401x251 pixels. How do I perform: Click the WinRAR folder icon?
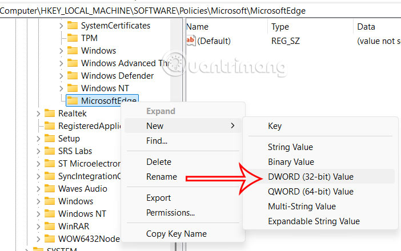(50, 226)
